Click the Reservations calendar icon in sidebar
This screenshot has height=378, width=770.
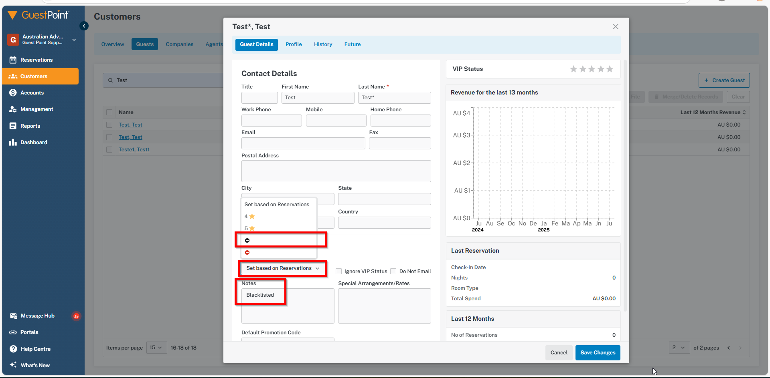[x=13, y=60]
